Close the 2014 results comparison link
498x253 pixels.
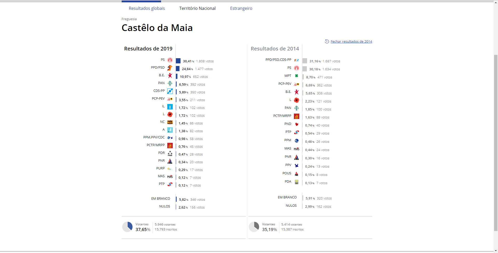coord(351,41)
